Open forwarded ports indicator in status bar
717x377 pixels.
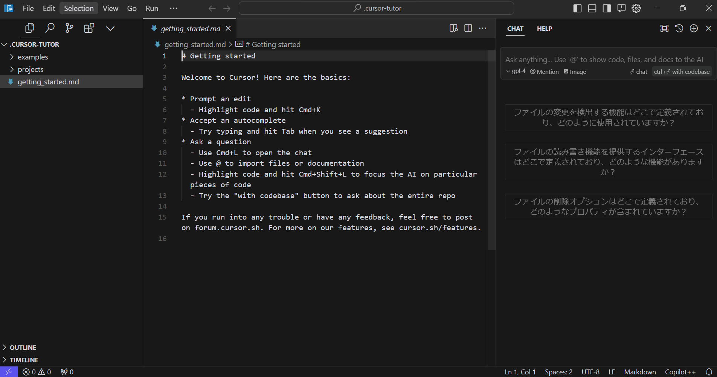point(67,372)
